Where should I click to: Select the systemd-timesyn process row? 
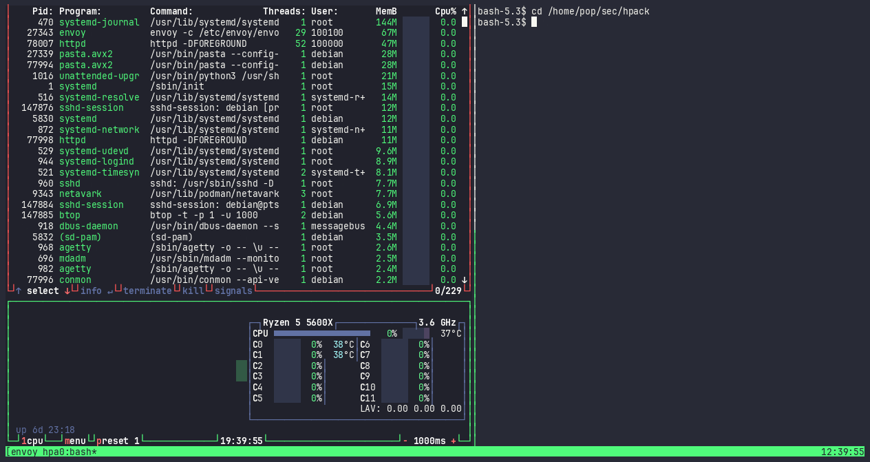[x=235, y=172]
